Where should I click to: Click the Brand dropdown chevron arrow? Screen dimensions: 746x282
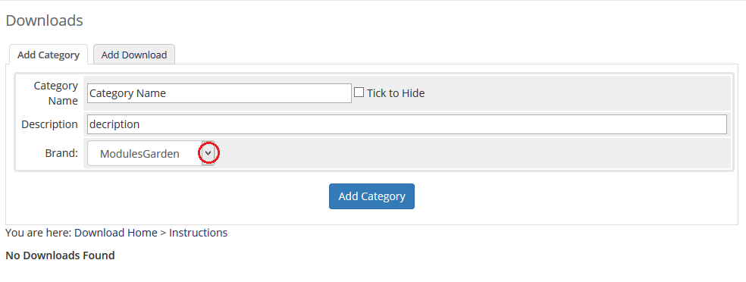click(x=208, y=153)
